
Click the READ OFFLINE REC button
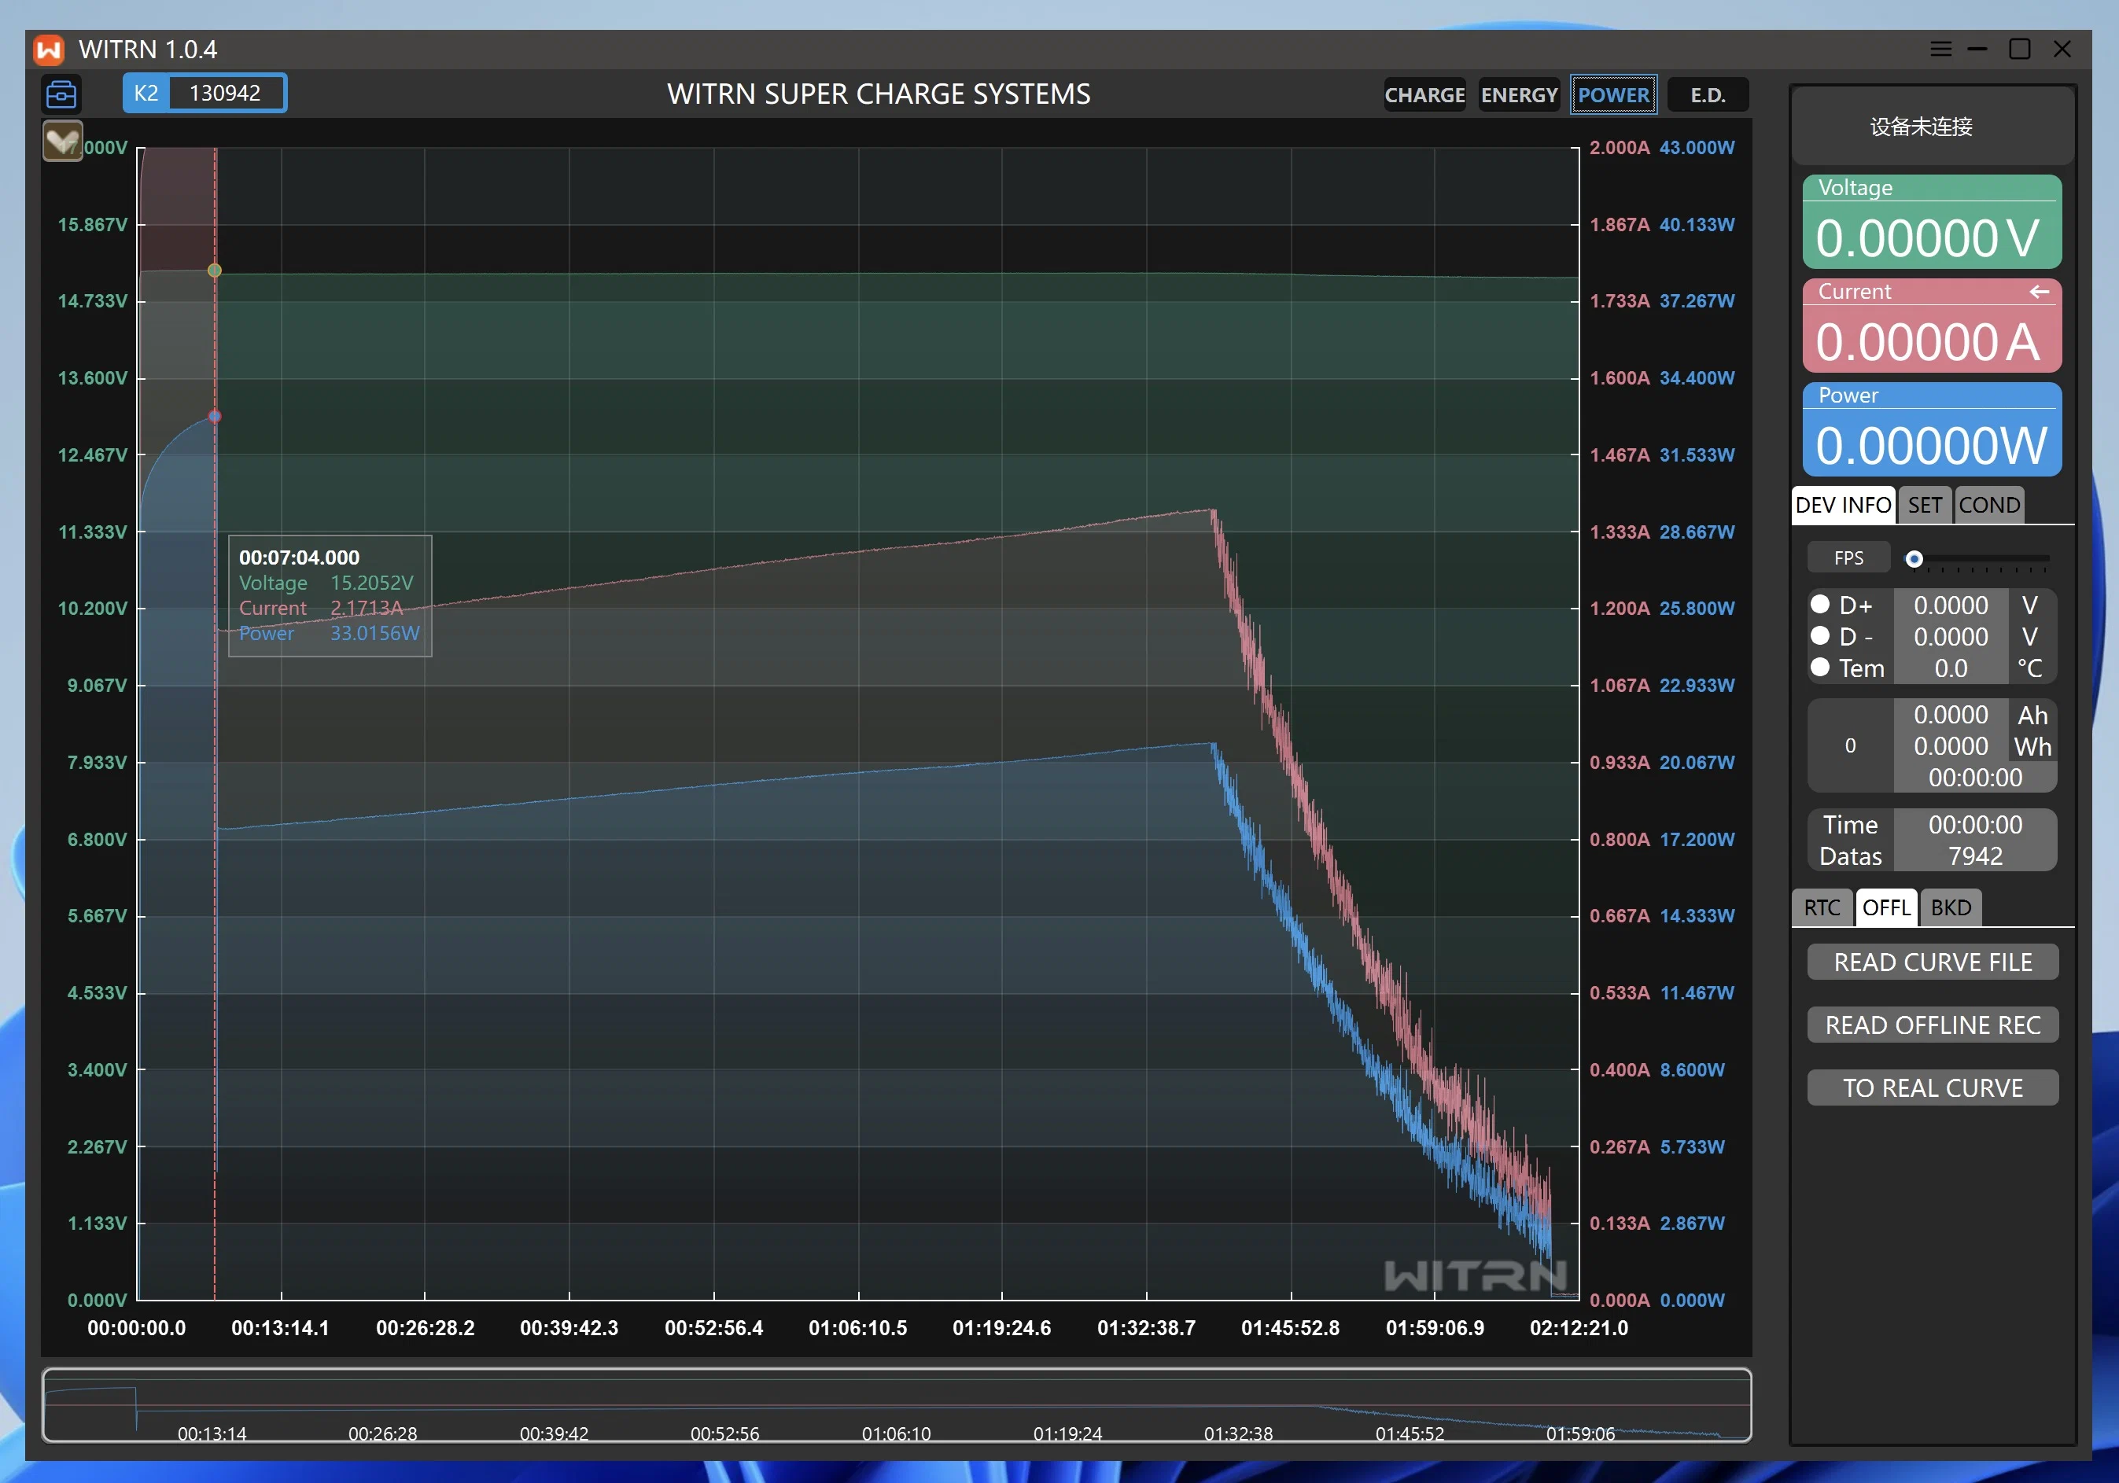1933,1025
